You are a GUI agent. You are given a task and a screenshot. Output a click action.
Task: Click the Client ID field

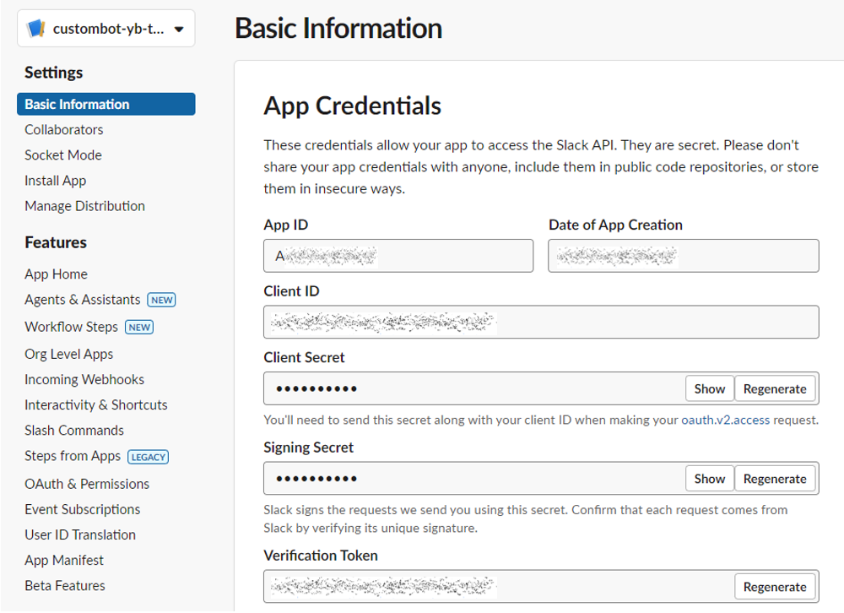[x=541, y=322]
